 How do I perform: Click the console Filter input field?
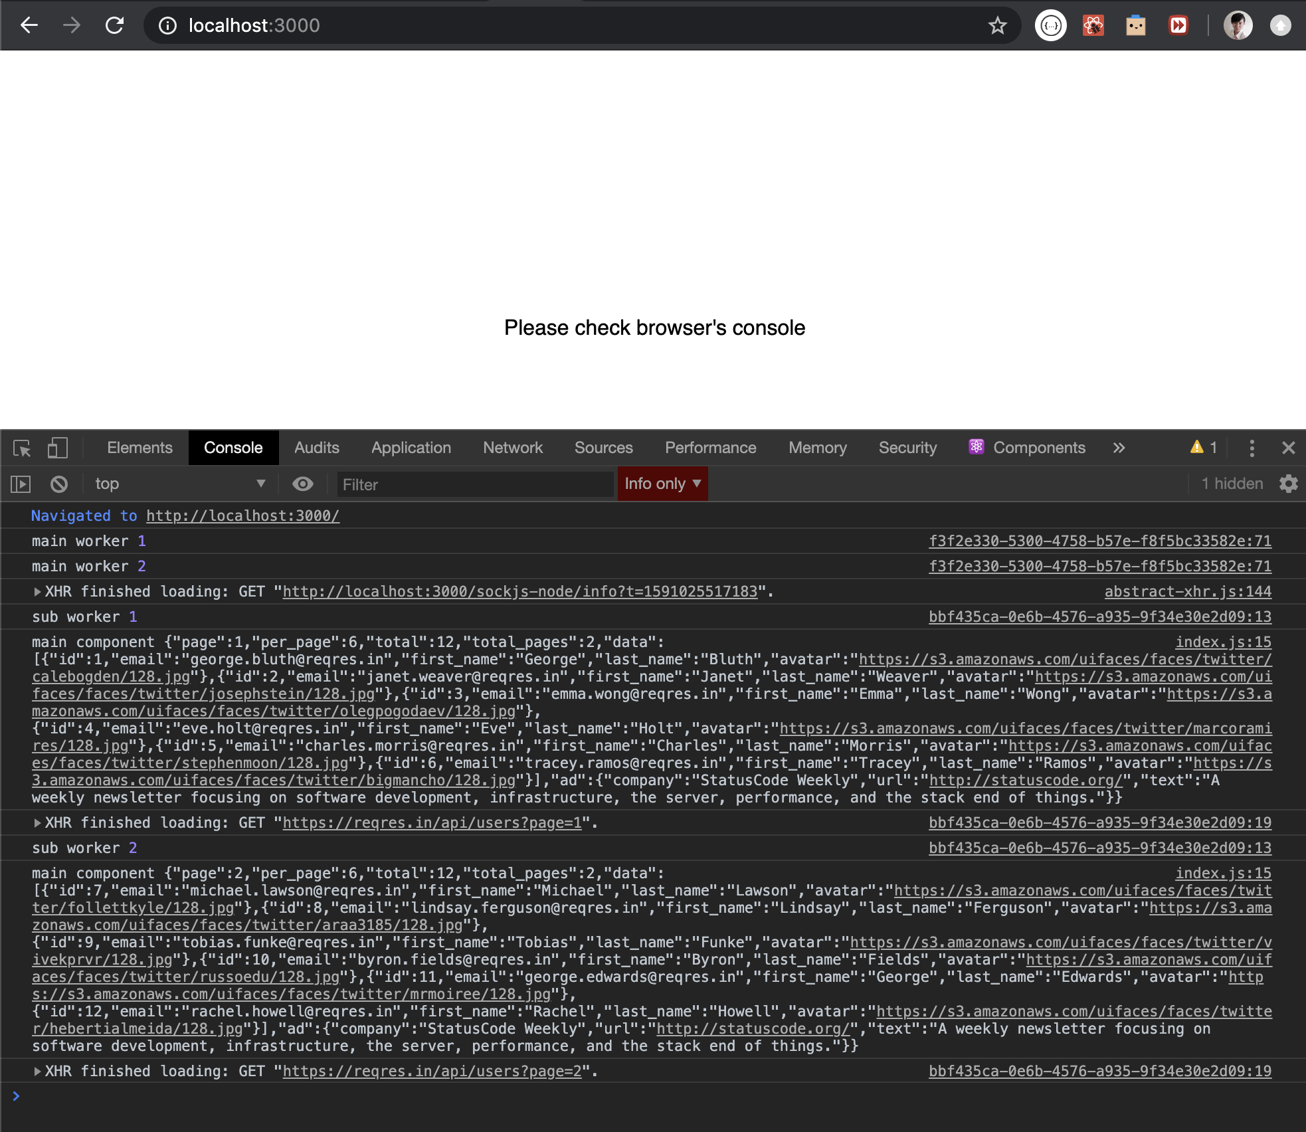point(474,484)
